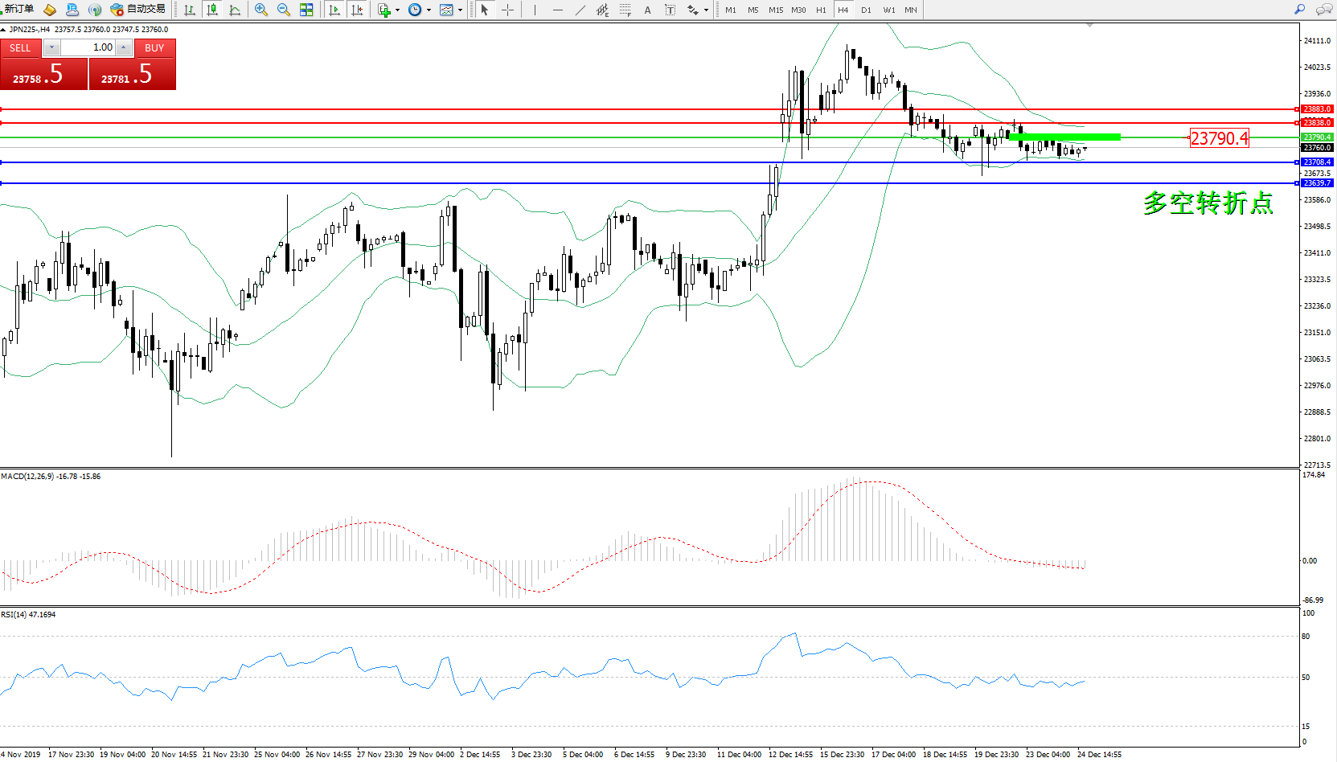
Task: Click the tile windows icon
Action: pyautogui.click(x=306, y=10)
